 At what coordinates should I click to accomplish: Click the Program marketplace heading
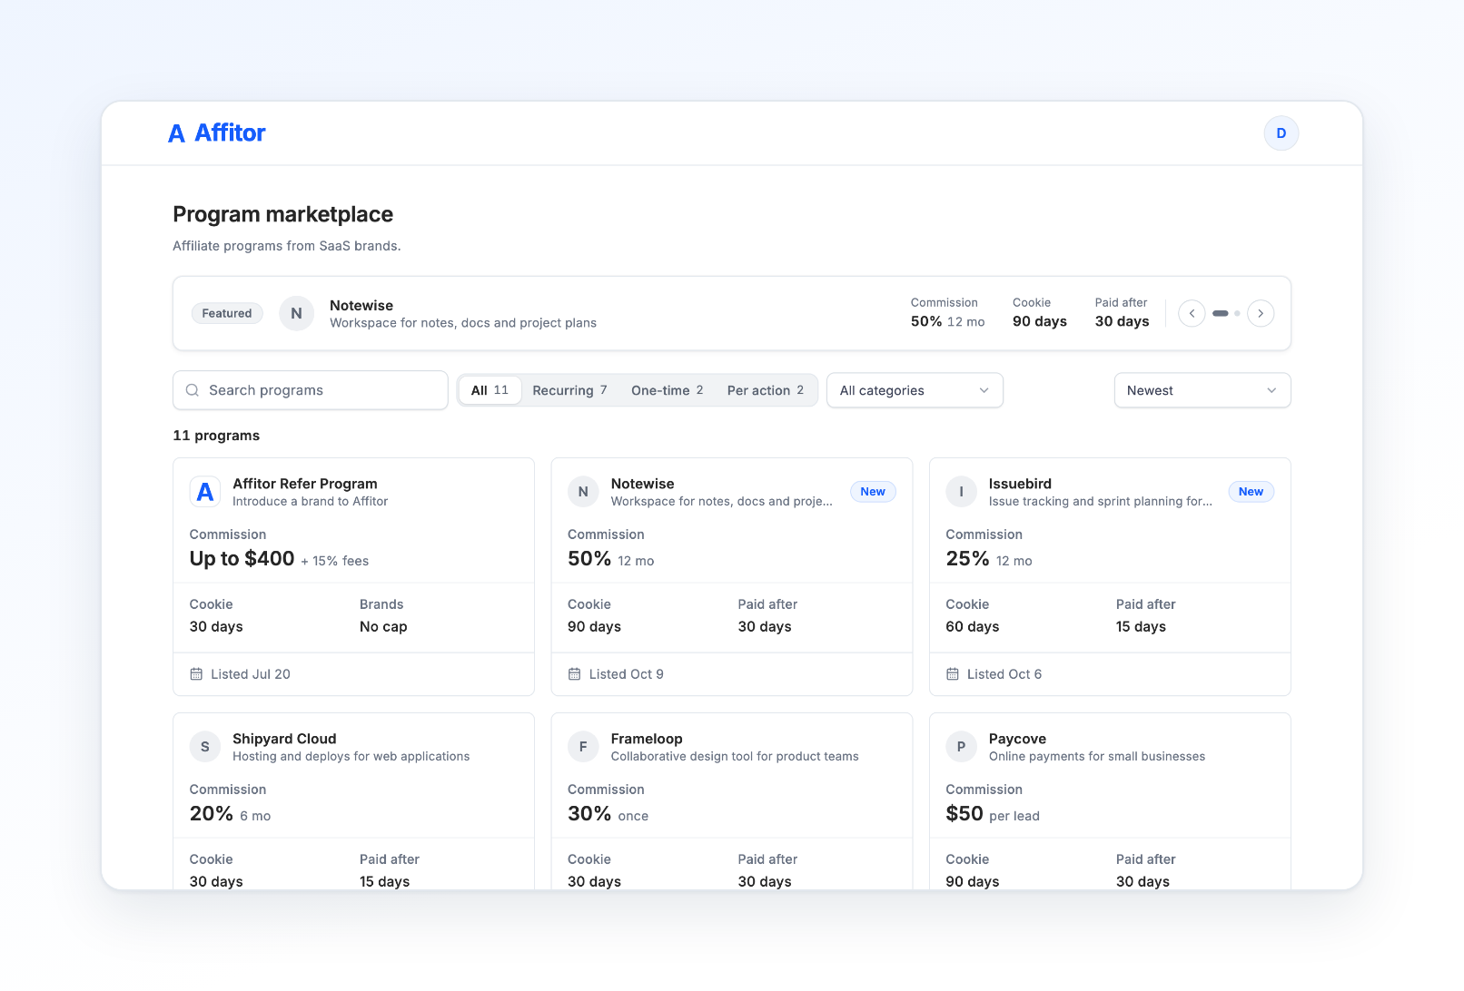coord(283,214)
